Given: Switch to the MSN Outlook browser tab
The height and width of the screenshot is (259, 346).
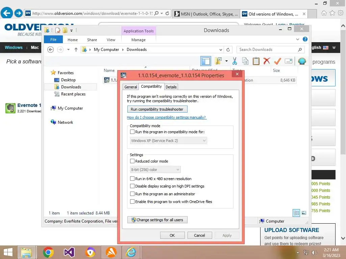Looking at the screenshot, I should point(206,14).
